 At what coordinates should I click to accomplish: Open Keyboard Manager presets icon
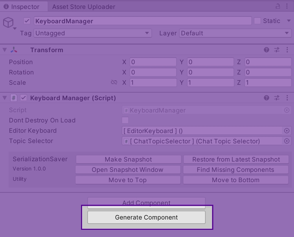tap(277, 98)
